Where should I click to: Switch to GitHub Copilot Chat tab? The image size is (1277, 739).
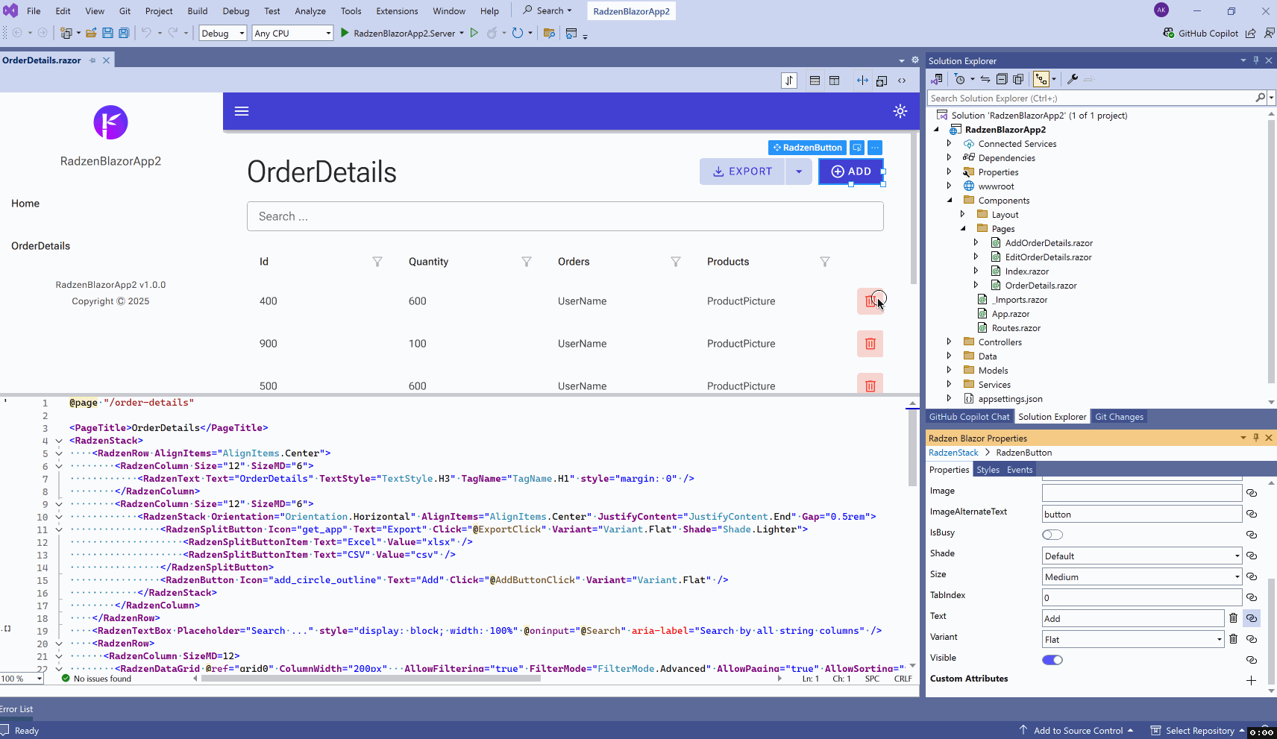coord(969,417)
